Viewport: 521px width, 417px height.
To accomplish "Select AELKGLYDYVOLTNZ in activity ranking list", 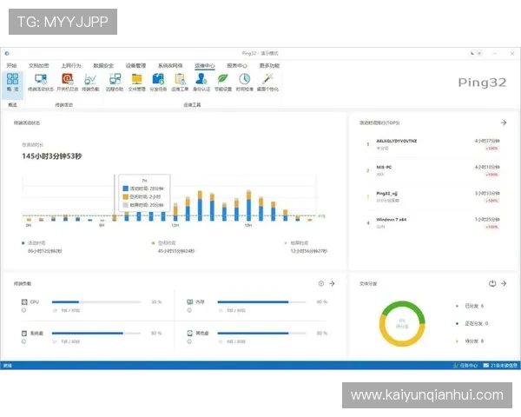I will pyautogui.click(x=397, y=140).
